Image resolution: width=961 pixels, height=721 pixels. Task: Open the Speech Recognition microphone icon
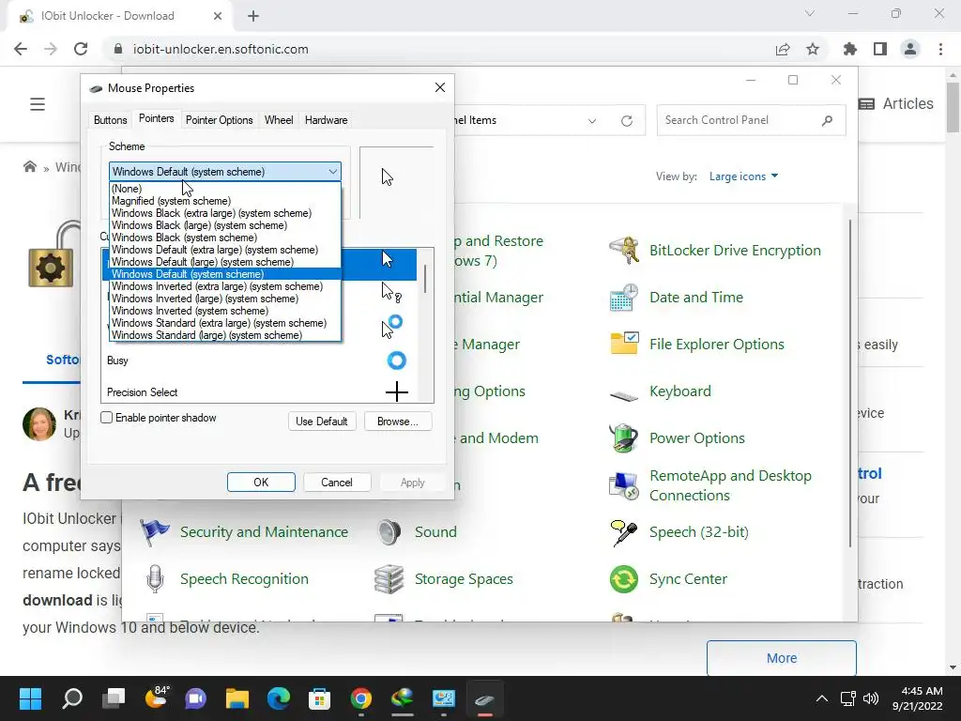pyautogui.click(x=155, y=578)
